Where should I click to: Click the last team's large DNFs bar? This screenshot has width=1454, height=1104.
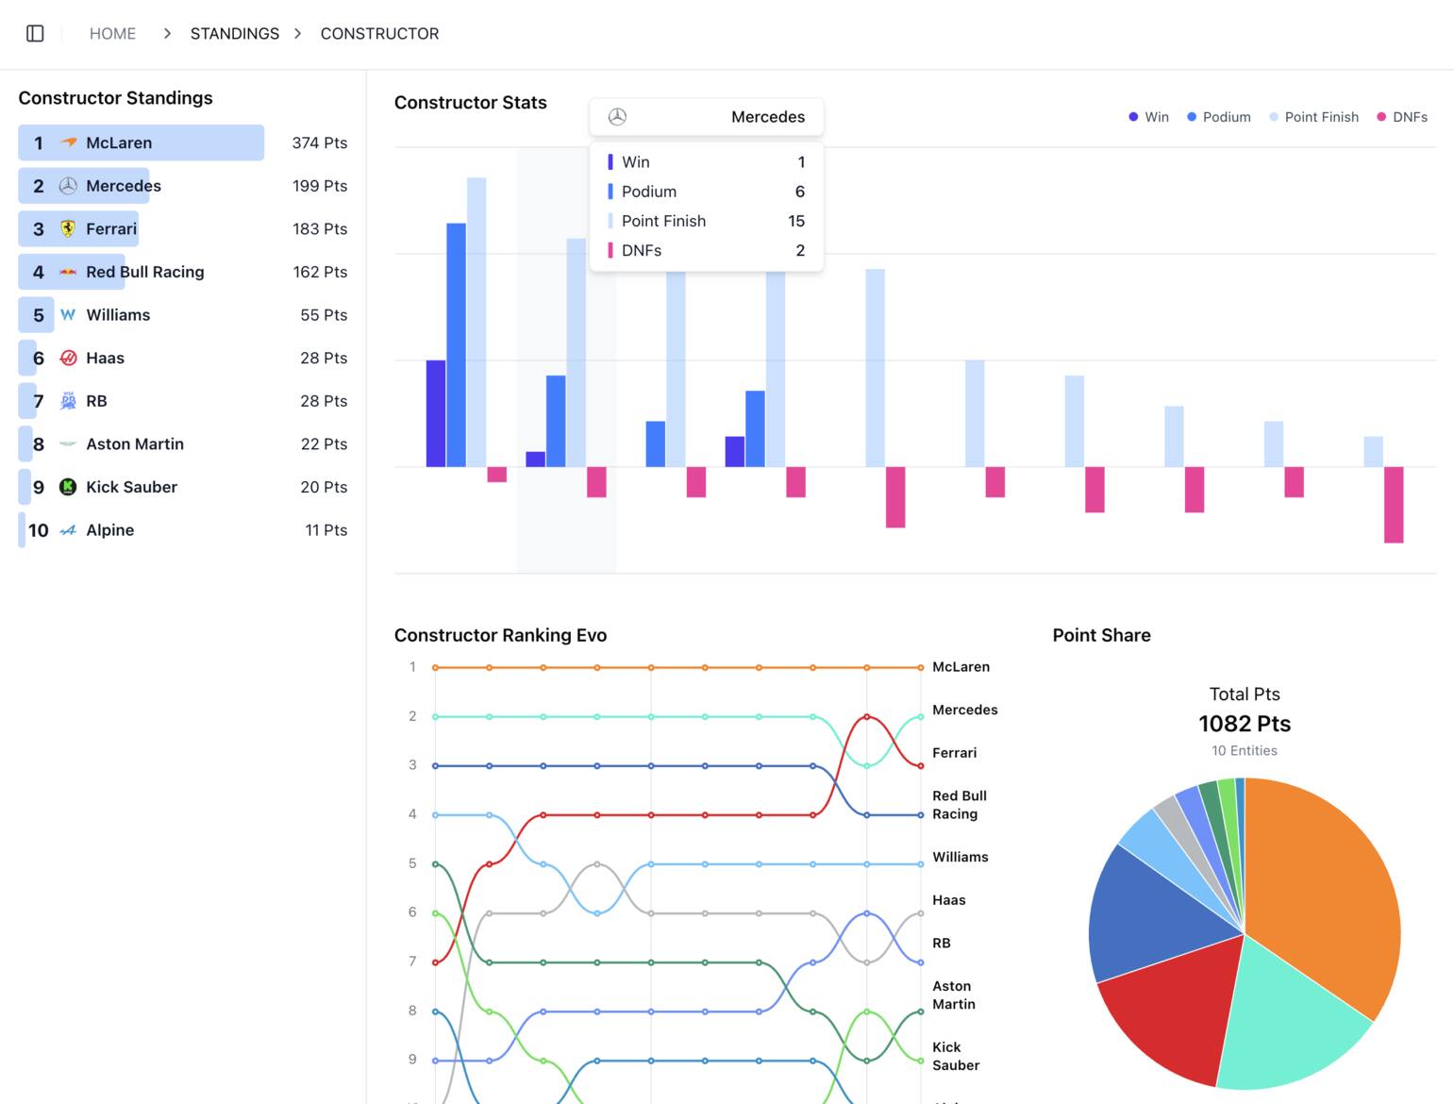pos(1394,505)
